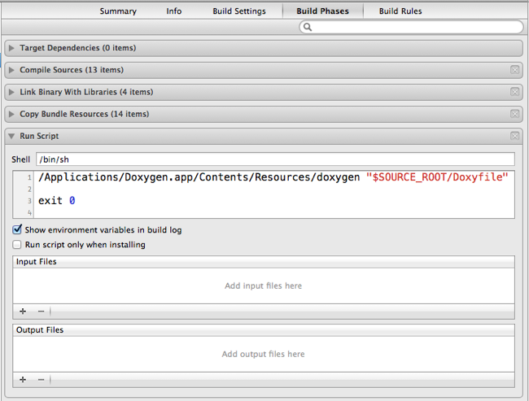This screenshot has width=529, height=401.
Task: Expand Link Binary With Libraries section
Action: pos(11,93)
